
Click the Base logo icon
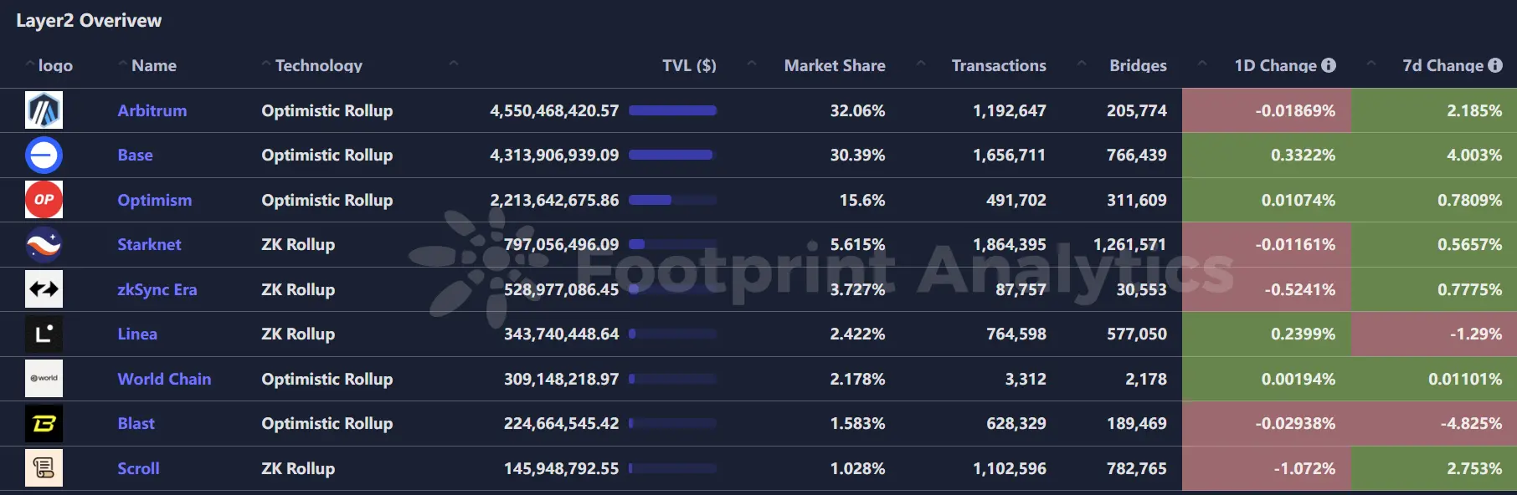(x=44, y=155)
